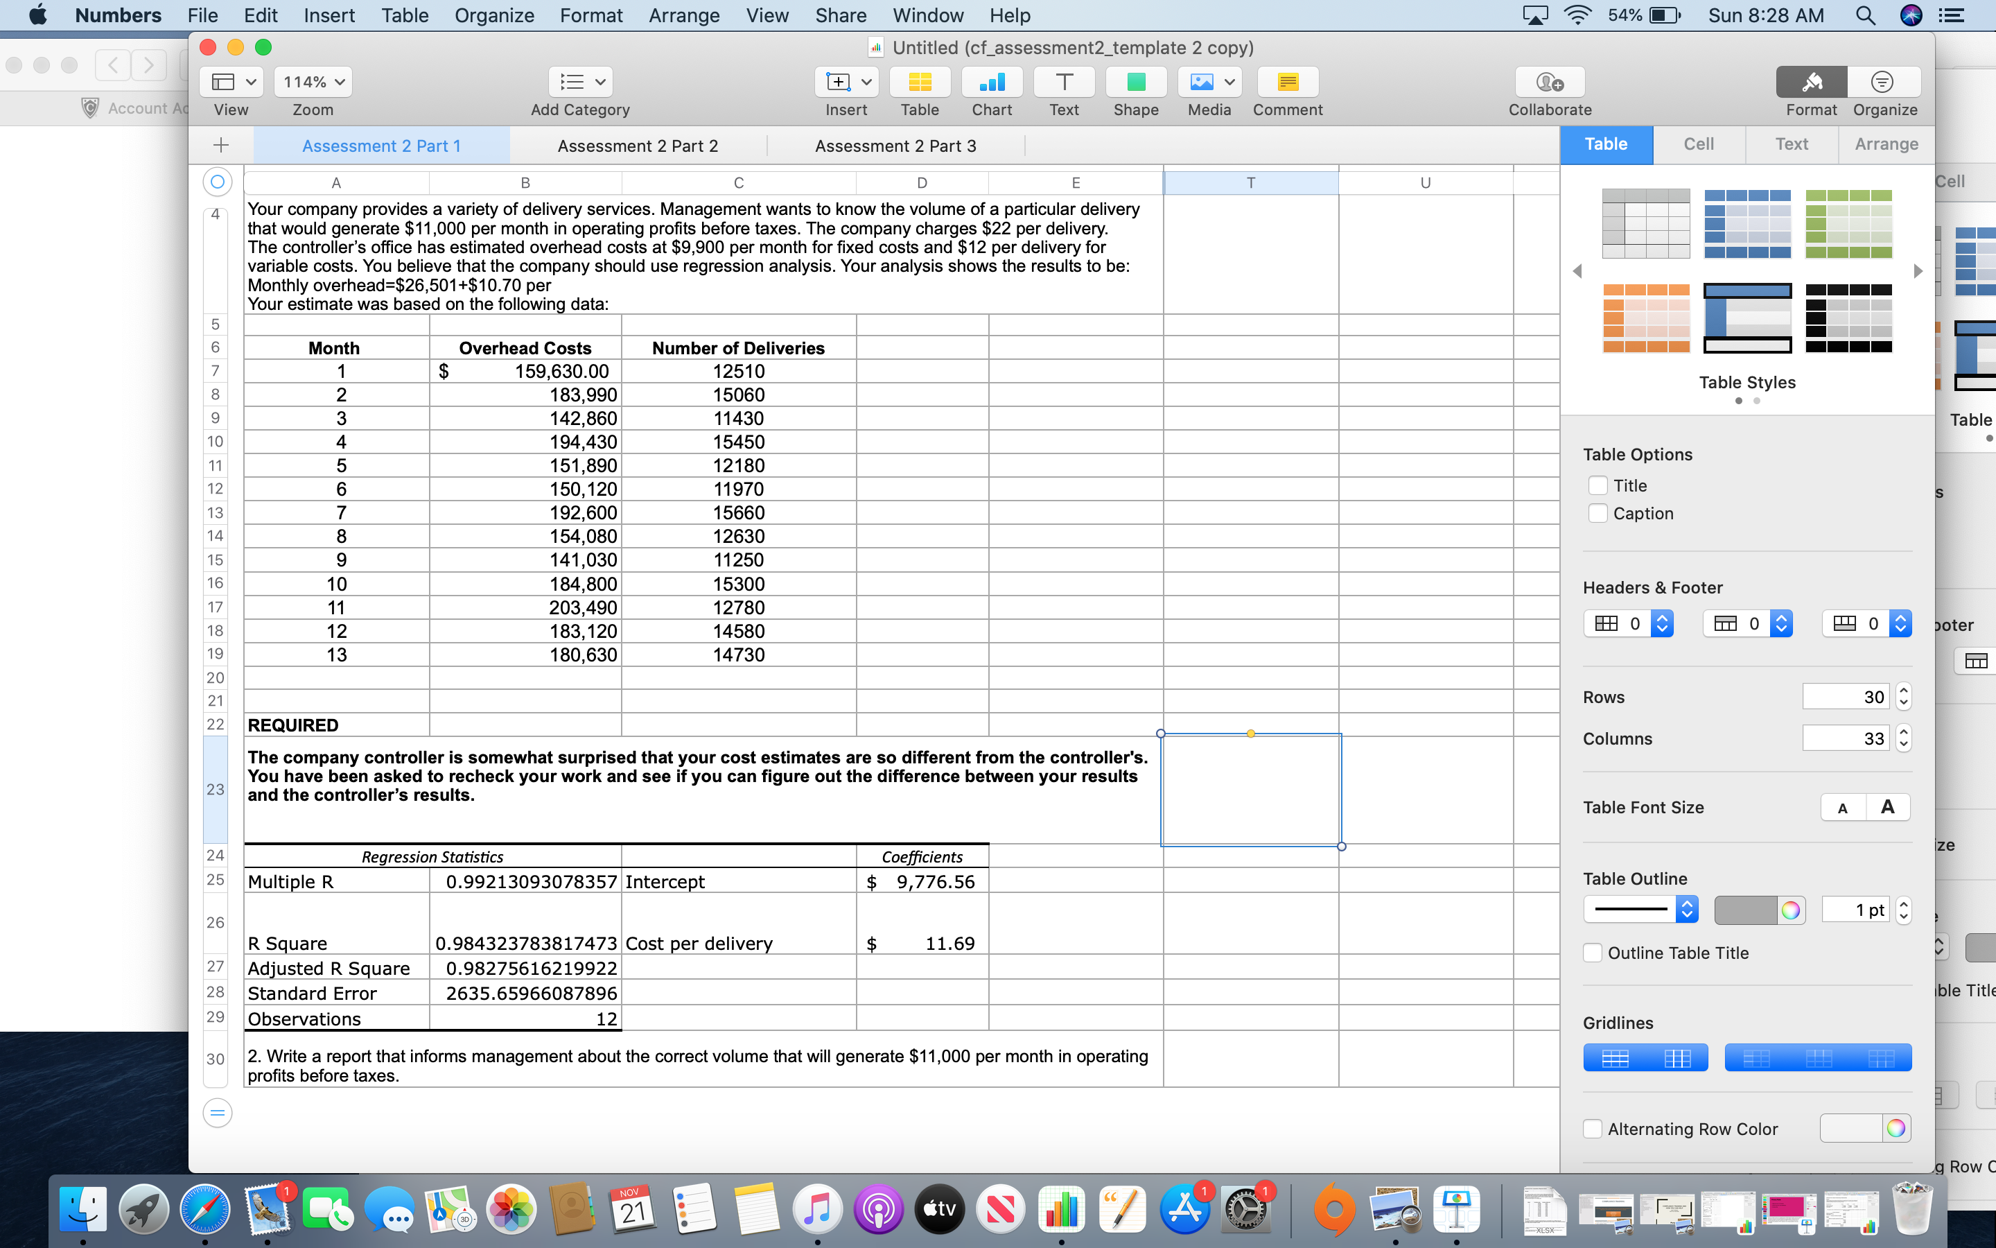This screenshot has width=1996, height=1248.
Task: Insert a chart using the Chart icon
Action: [x=991, y=82]
